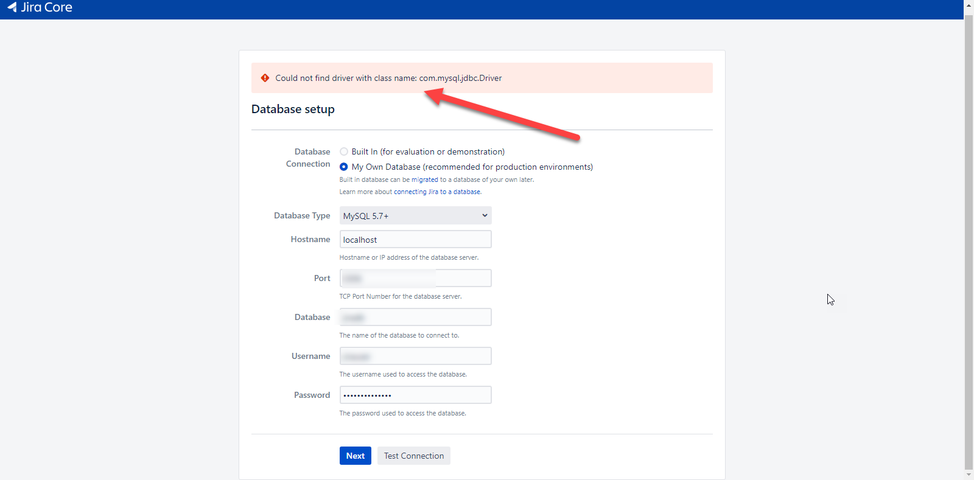
Task: Click the scrollbar up arrow
Action: tap(969, 4)
